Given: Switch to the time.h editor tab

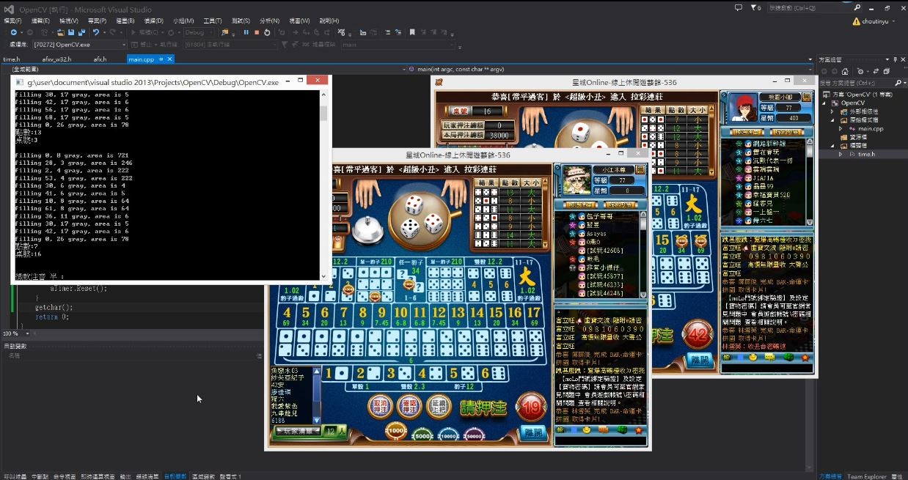Looking at the screenshot, I should pos(12,59).
